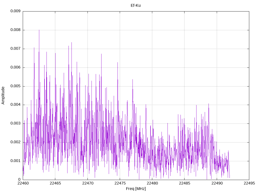This screenshot has width=256, height=192.
Task: Click y-axis tick label 0.001
Action: click(x=15, y=161)
